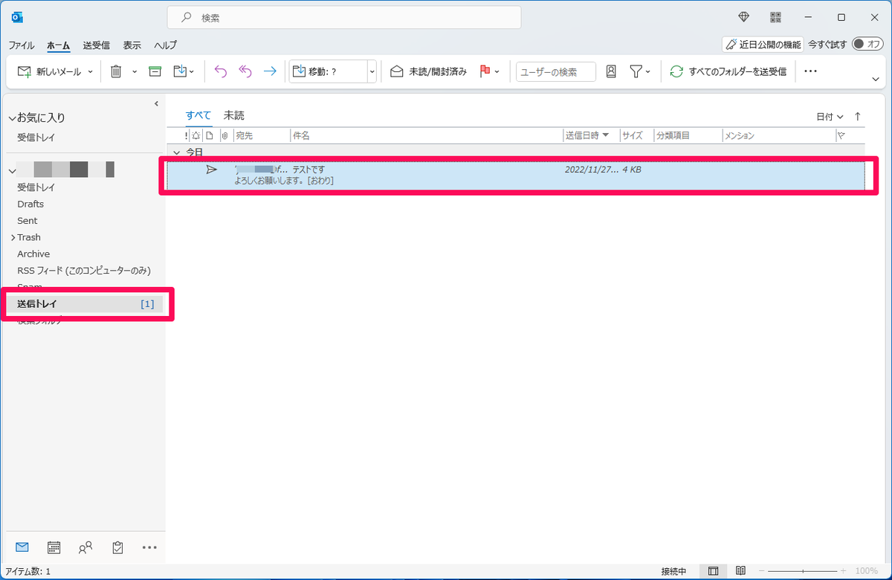Forward message using the right arrow
Viewport: 892px width, 580px height.
point(270,71)
